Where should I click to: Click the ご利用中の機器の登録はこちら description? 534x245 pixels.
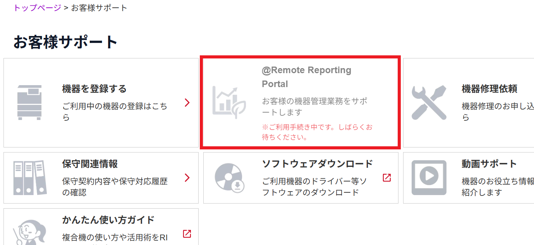(x=115, y=111)
